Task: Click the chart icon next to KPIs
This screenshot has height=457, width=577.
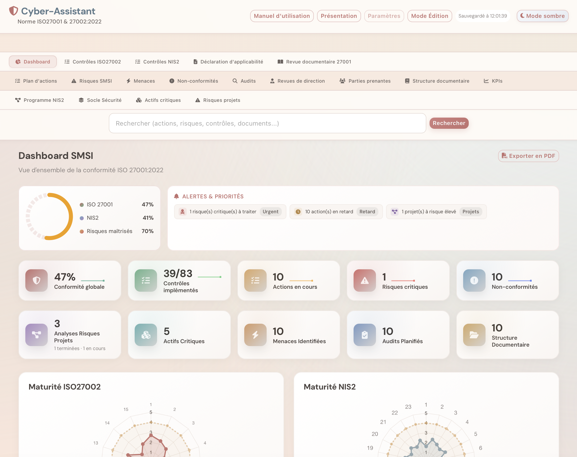Action: pyautogui.click(x=486, y=81)
